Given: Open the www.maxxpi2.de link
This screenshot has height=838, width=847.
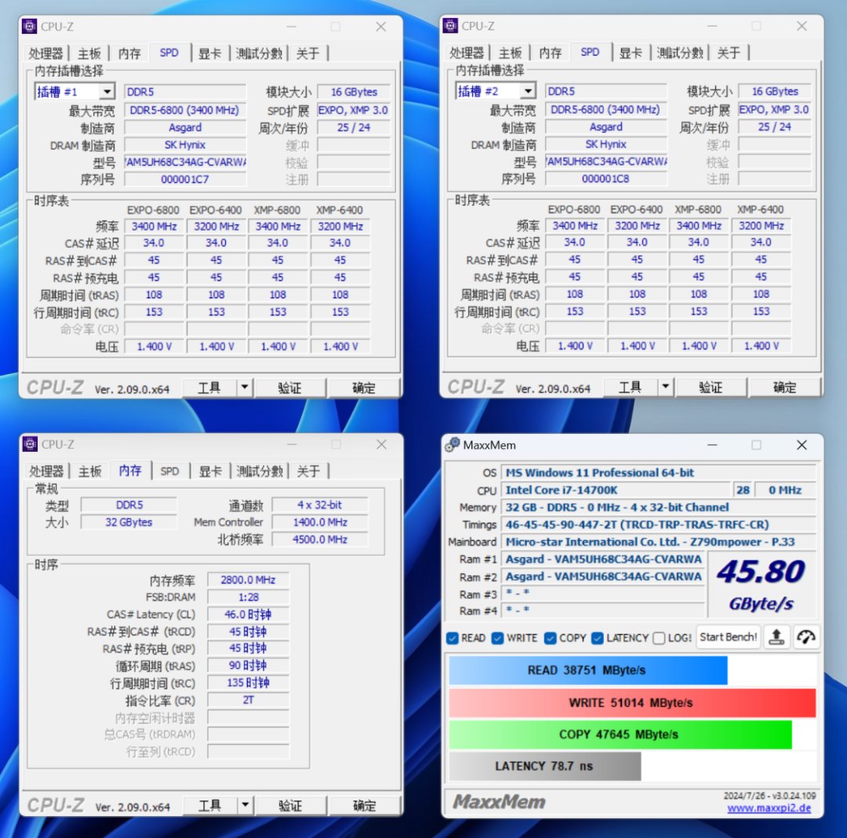Looking at the screenshot, I should click(x=769, y=808).
